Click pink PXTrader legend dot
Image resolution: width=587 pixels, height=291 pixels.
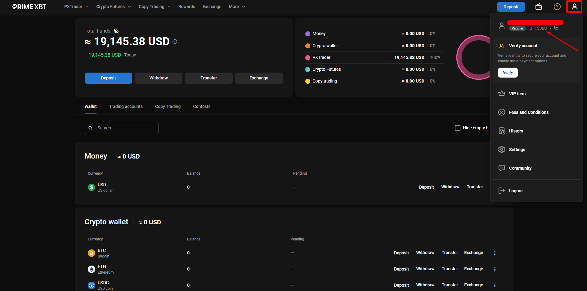(308, 58)
